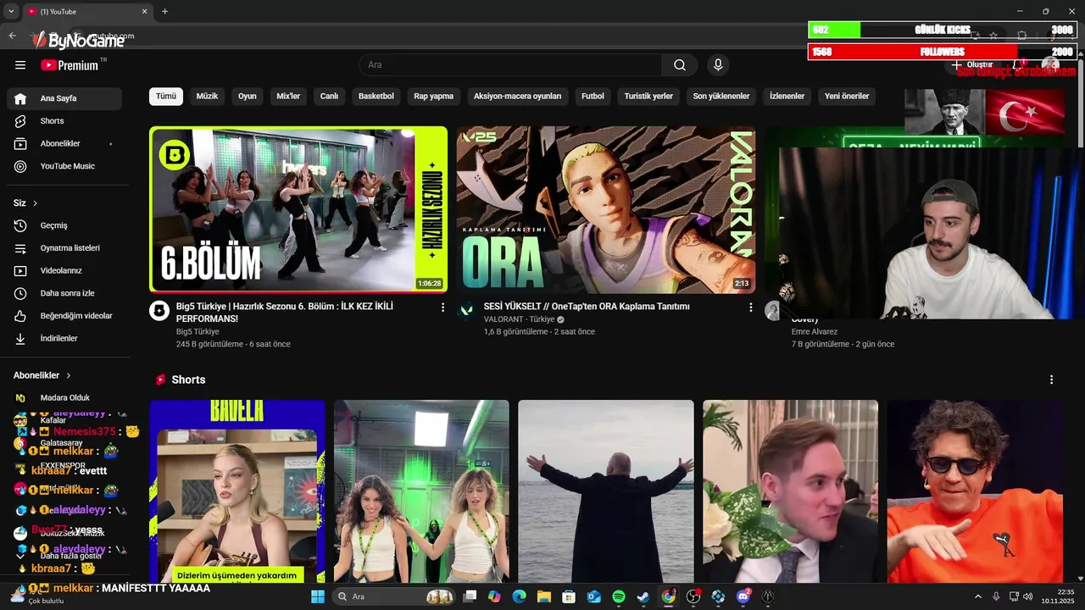This screenshot has height=610, width=1085.
Task: Open Shorts from the sidebar
Action: (64, 121)
